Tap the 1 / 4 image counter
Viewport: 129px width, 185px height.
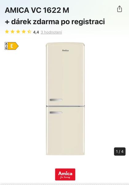[x=120, y=151]
